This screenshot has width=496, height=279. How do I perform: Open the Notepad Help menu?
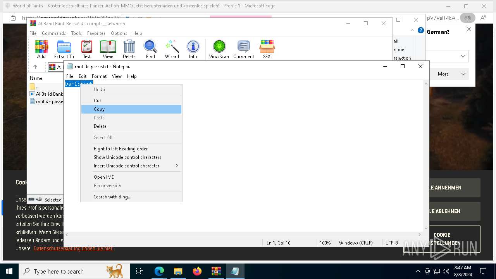click(x=132, y=76)
